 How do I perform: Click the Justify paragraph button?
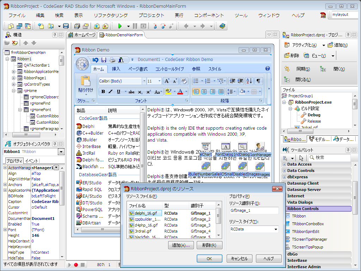[x=221, y=92]
